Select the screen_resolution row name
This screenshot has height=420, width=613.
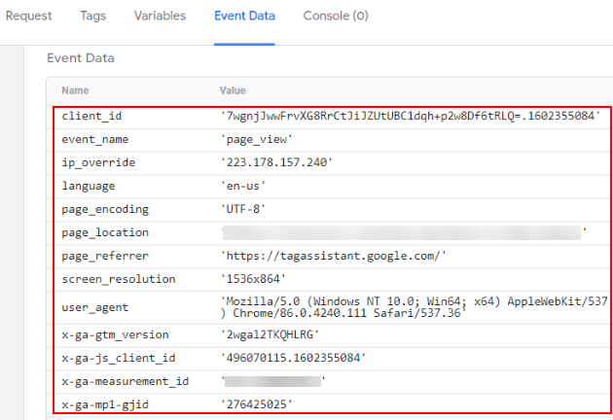[119, 279]
